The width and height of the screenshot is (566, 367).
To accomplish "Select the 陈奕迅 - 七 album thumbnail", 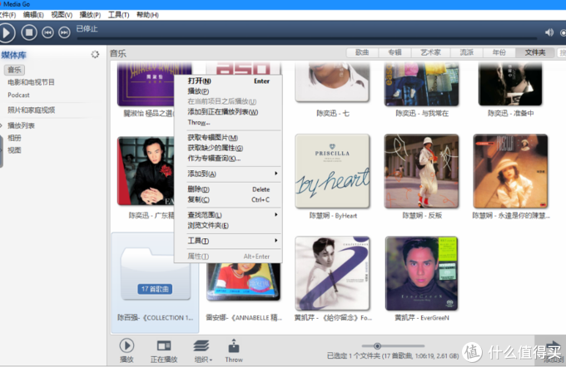I will (x=332, y=82).
